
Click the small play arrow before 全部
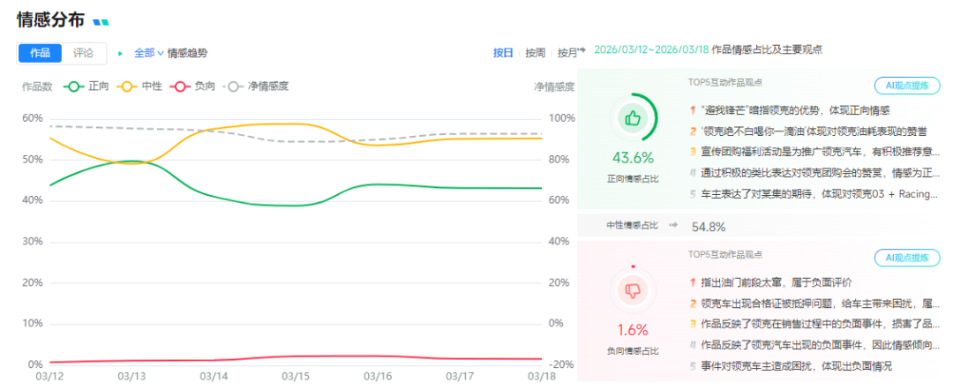click(121, 53)
